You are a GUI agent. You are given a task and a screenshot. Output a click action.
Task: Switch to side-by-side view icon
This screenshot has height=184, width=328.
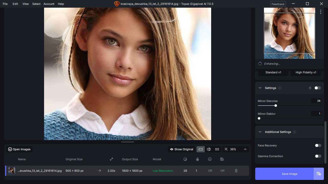217,149
